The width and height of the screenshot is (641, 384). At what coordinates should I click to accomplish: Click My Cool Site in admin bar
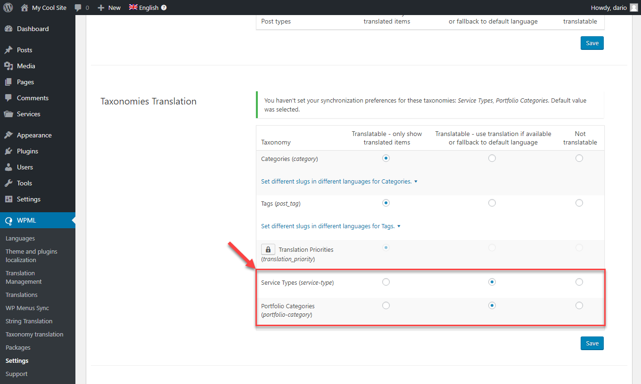[49, 8]
